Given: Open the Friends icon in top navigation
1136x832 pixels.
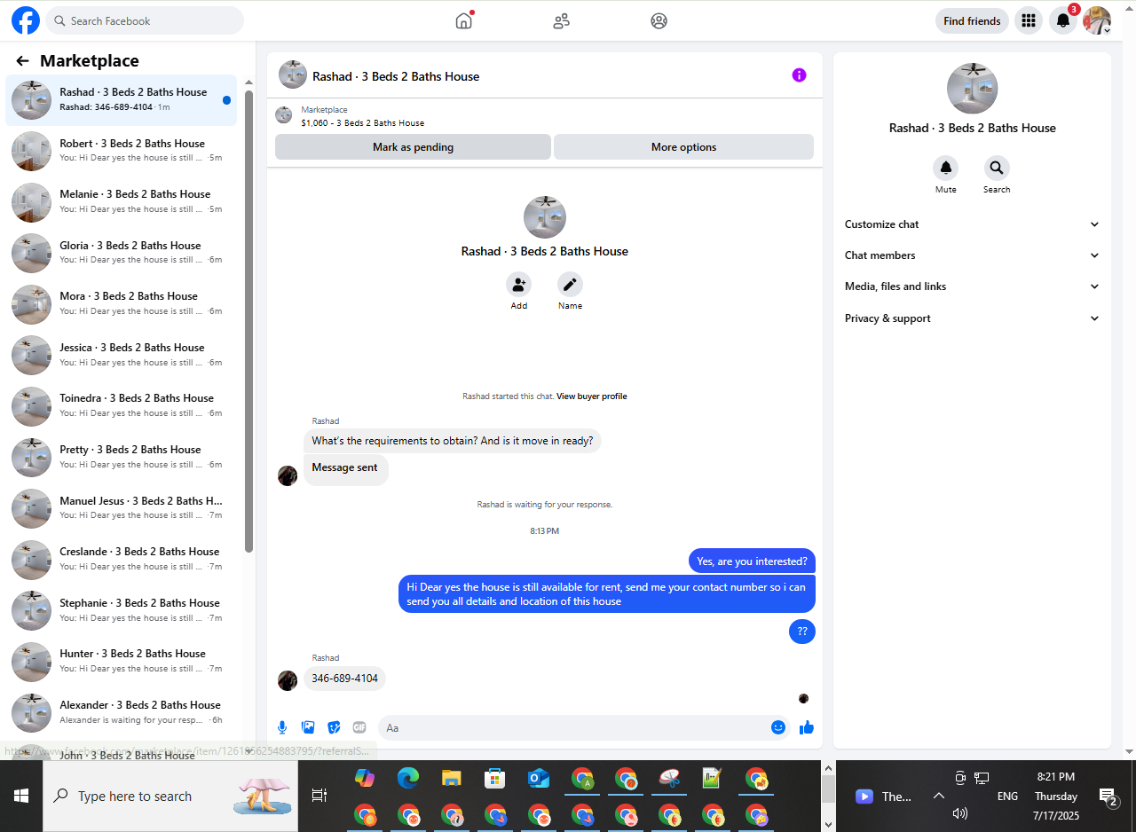Looking at the screenshot, I should pos(561,20).
